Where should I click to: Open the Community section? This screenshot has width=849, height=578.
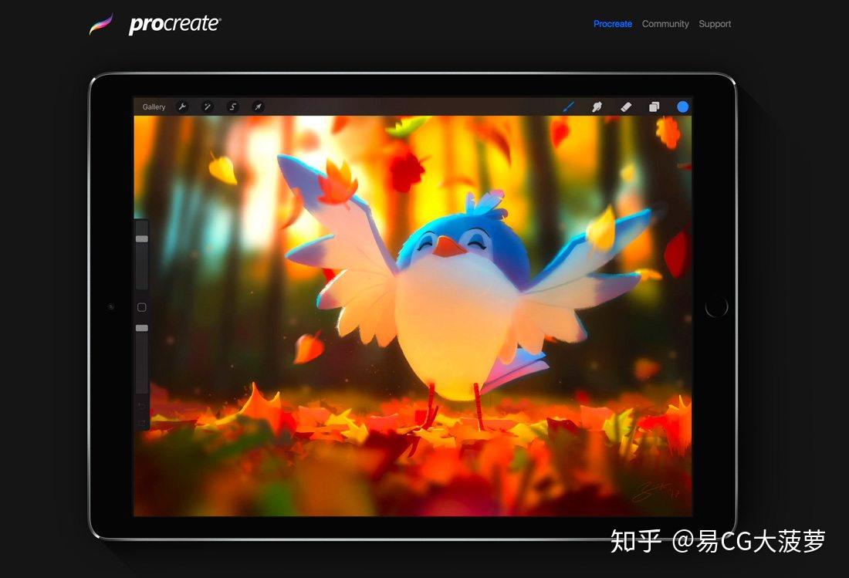coord(665,24)
